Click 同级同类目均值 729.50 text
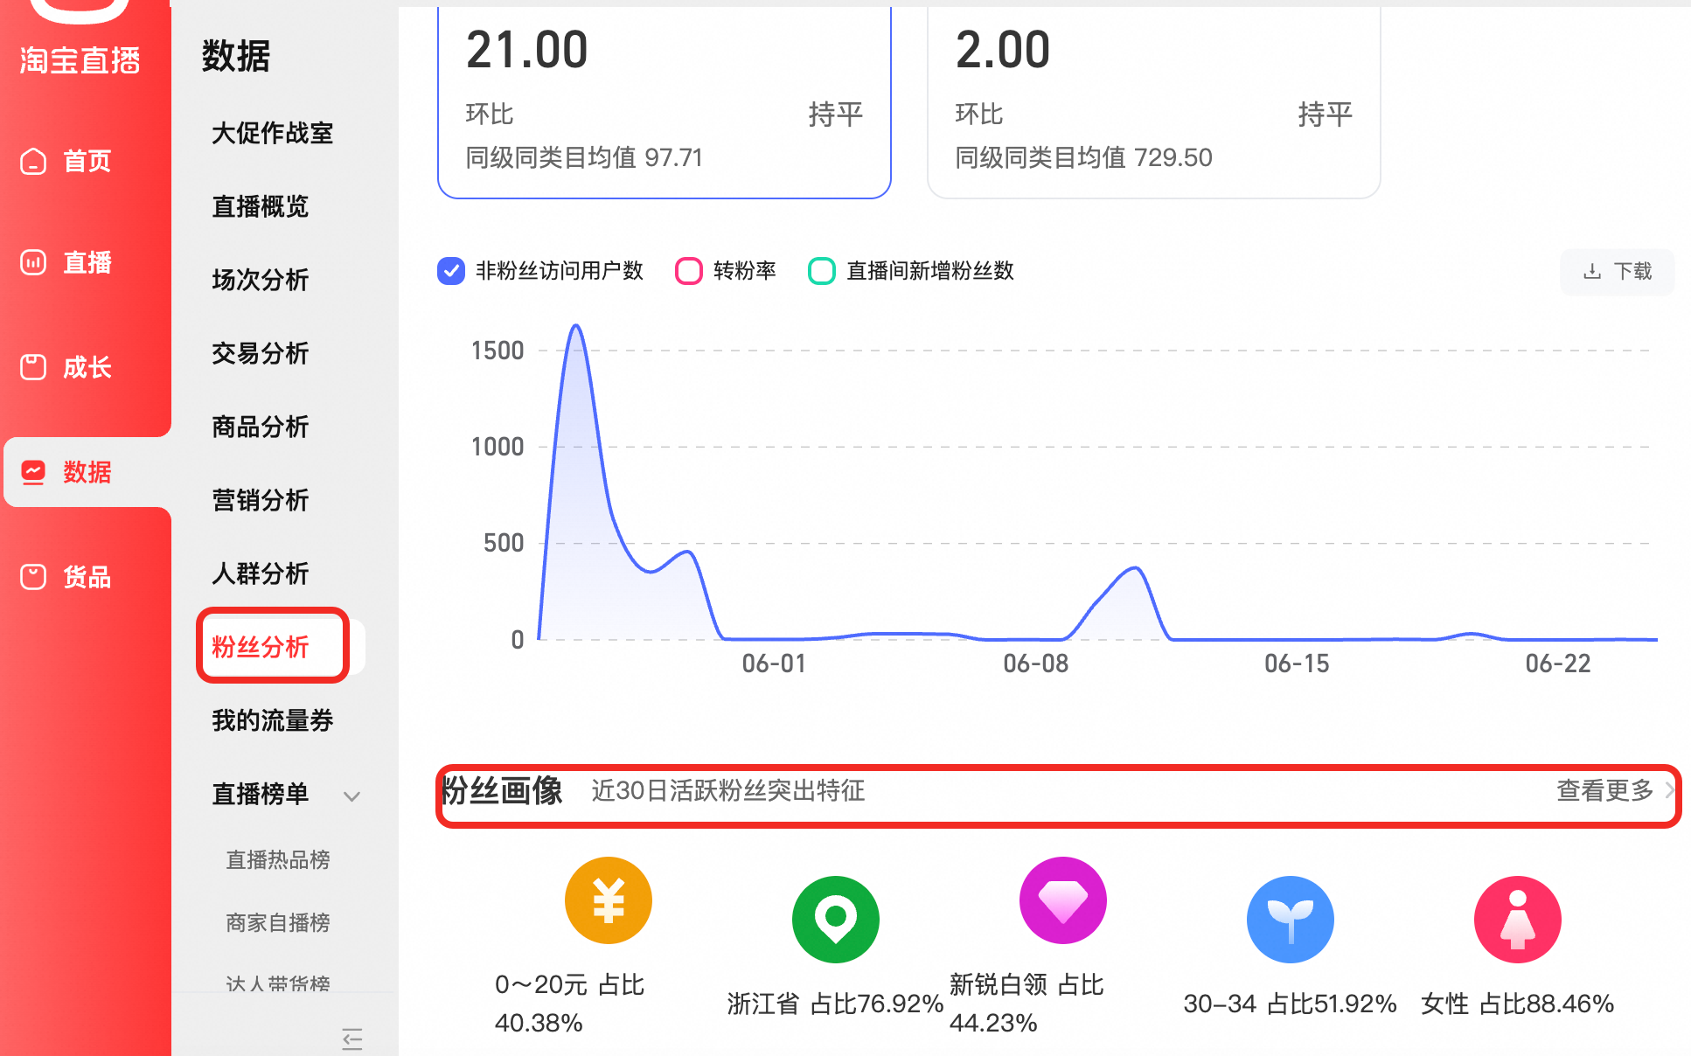The height and width of the screenshot is (1056, 1691). click(x=1084, y=157)
